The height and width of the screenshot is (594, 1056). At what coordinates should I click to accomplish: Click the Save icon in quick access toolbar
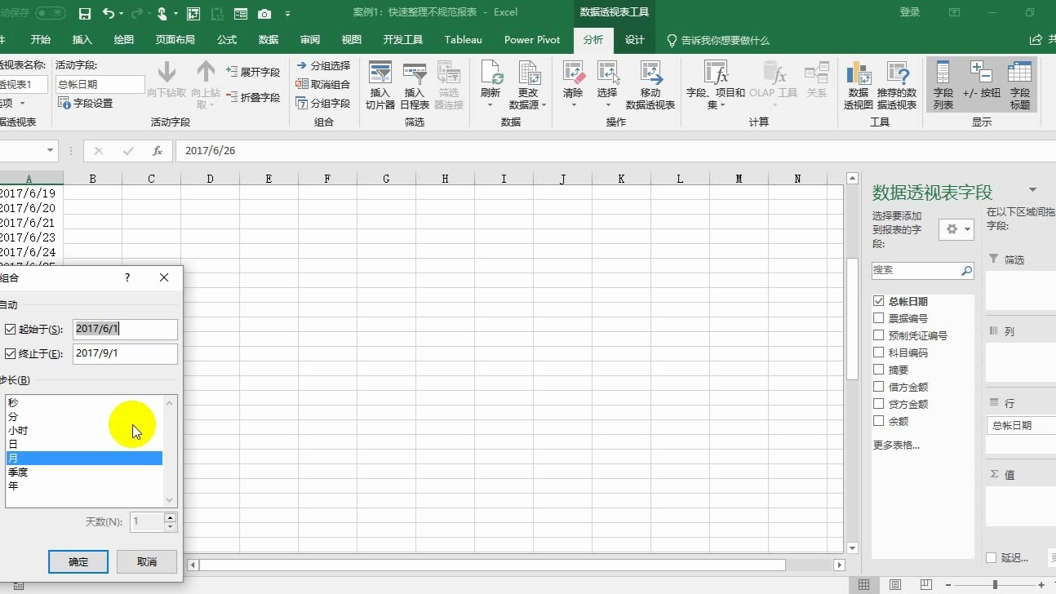[85, 13]
